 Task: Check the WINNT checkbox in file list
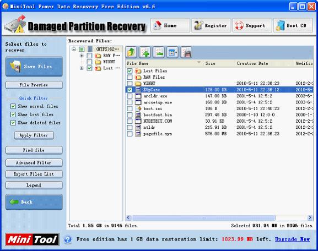pyautogui.click(x=130, y=84)
